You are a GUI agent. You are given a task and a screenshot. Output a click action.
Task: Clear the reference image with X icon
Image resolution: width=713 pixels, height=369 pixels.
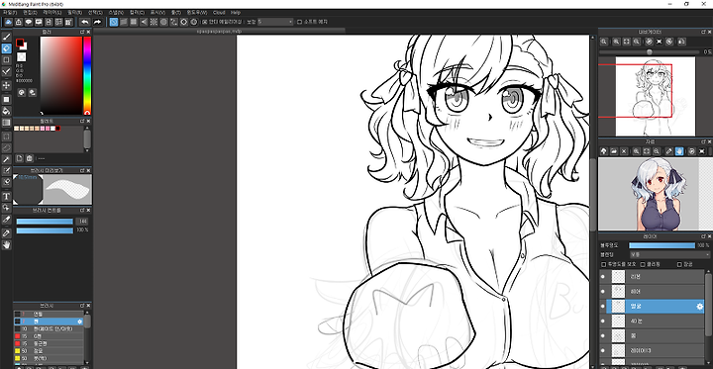tap(624, 151)
